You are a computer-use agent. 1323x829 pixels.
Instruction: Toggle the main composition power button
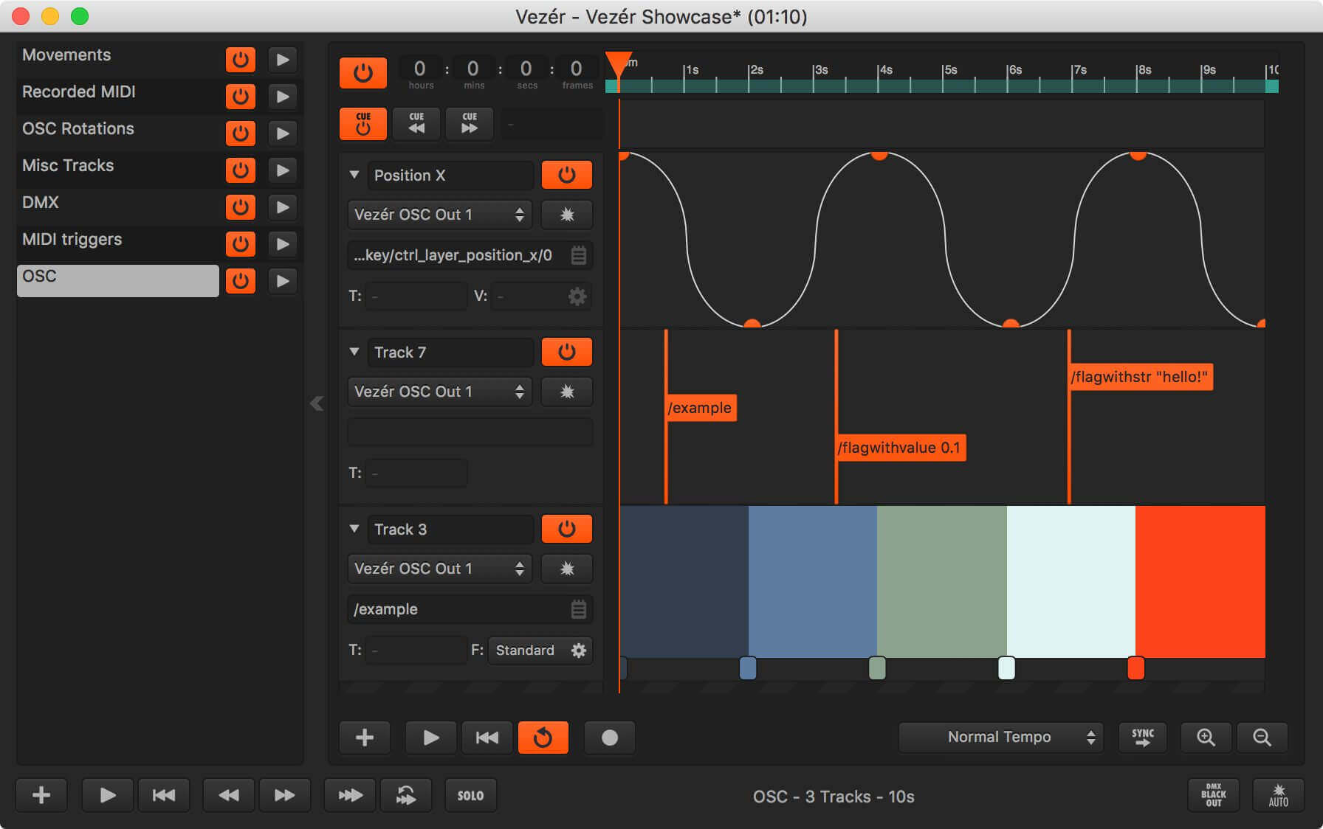(362, 73)
